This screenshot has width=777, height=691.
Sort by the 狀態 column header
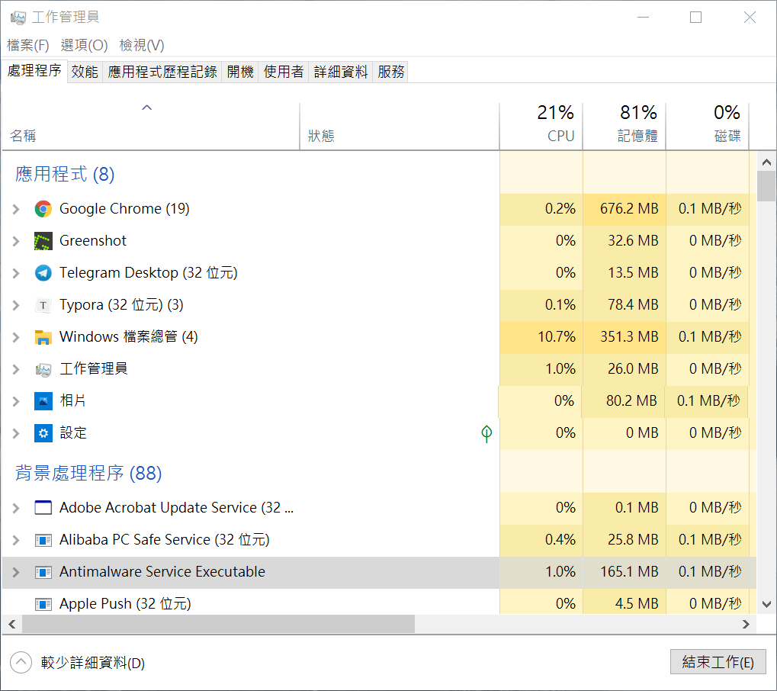click(x=400, y=126)
